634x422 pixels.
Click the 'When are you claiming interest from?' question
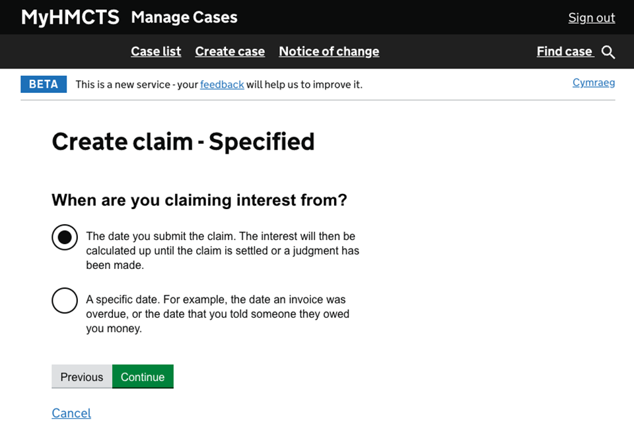[199, 200]
